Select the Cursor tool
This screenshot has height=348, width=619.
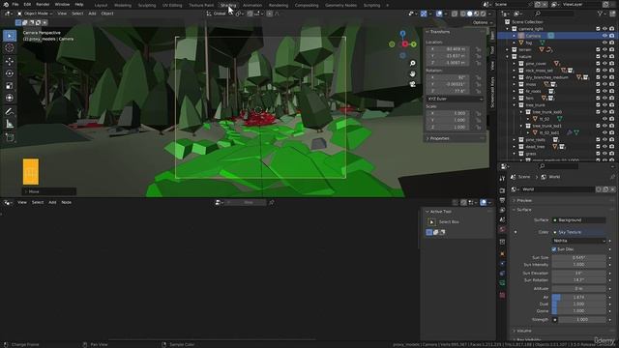coord(10,48)
